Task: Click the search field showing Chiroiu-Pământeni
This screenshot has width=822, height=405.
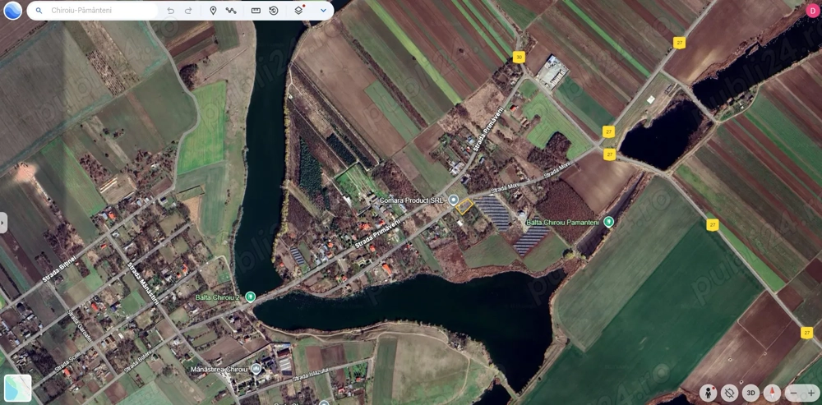Action: pyautogui.click(x=99, y=11)
